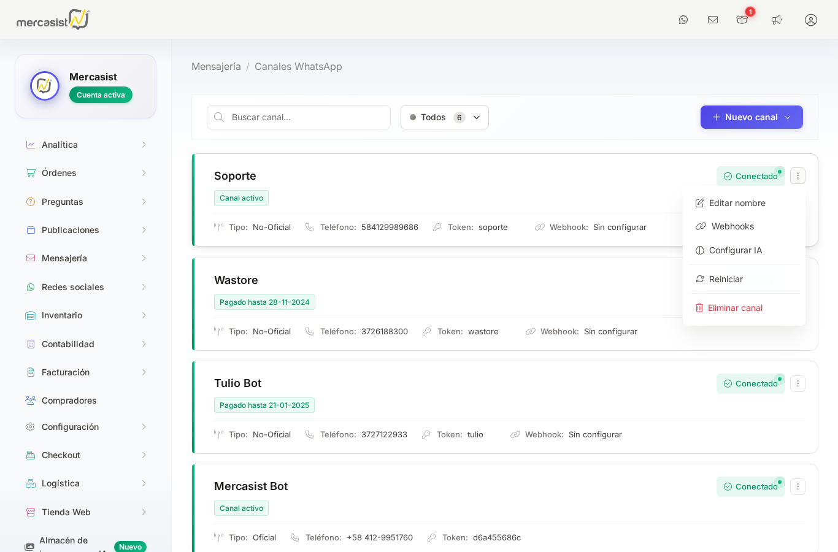
Task: Click the gift box notification icon
Action: (x=742, y=20)
